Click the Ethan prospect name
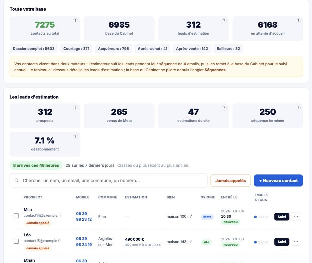Image resolution: width=312 pixels, height=263 pixels. (x=29, y=260)
